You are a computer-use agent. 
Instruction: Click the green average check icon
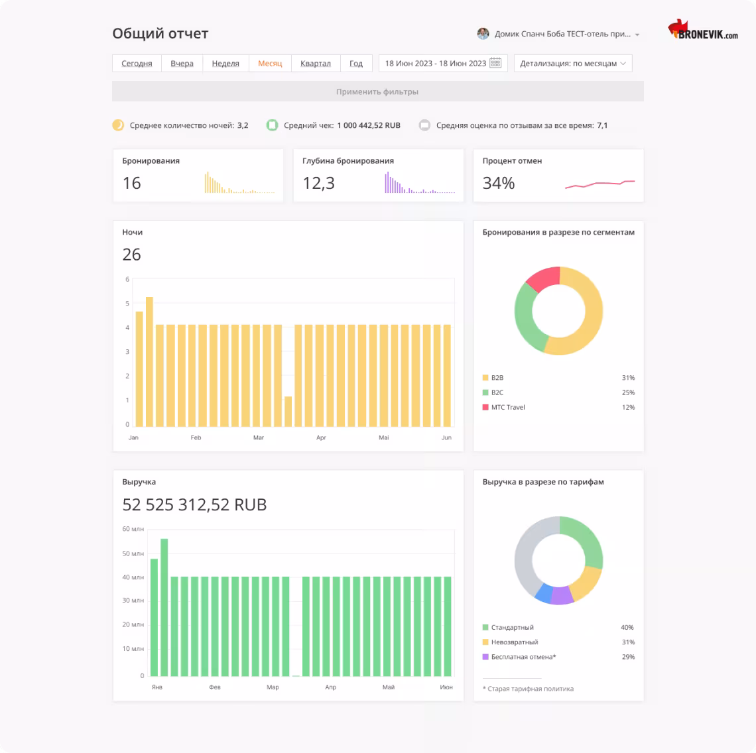[272, 125]
